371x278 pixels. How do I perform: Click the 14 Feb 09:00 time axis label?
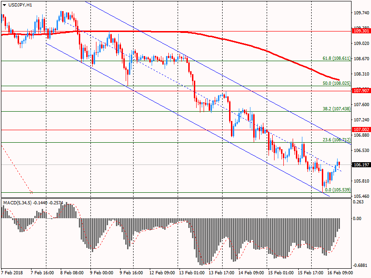pyautogui.click(x=251, y=273)
